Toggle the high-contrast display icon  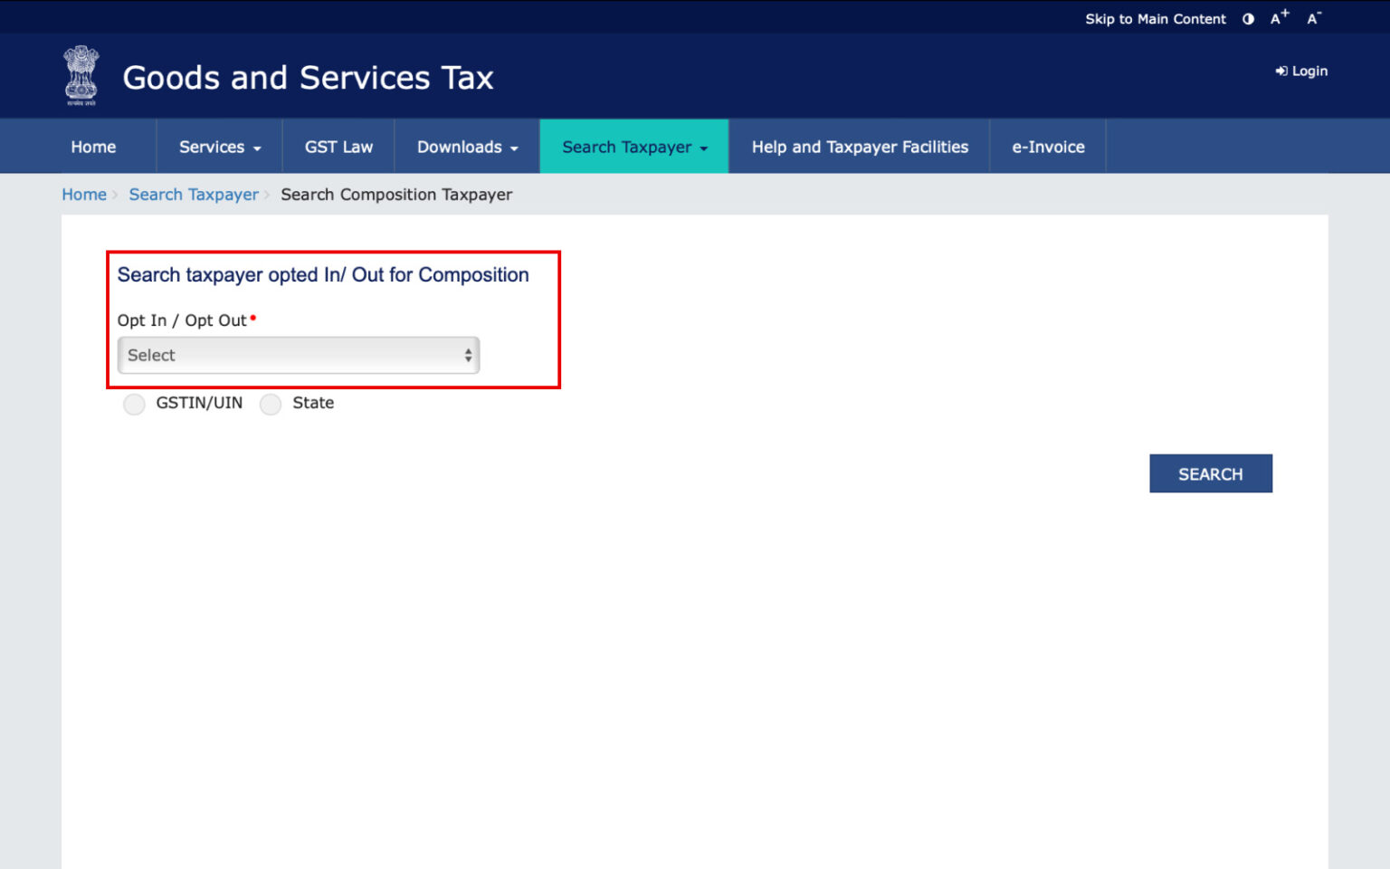coord(1248,18)
